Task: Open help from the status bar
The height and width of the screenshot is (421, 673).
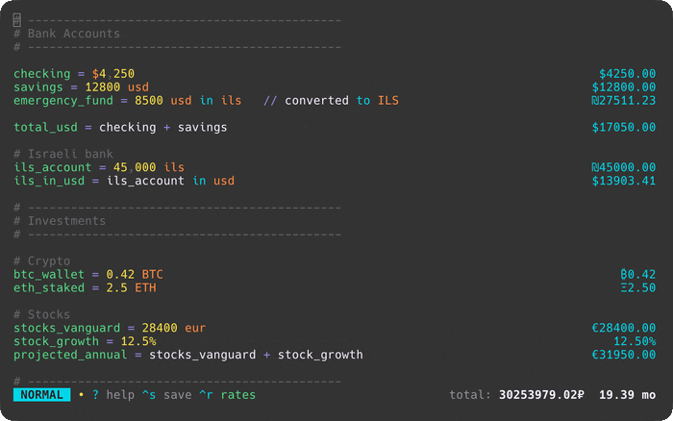Action: coord(113,395)
